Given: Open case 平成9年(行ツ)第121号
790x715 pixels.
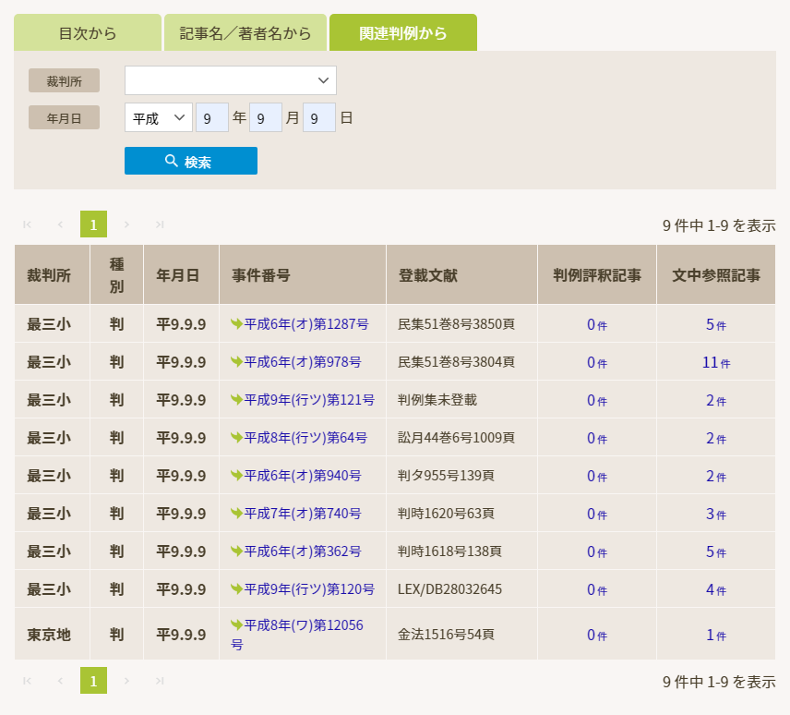Looking at the screenshot, I should (x=309, y=399).
